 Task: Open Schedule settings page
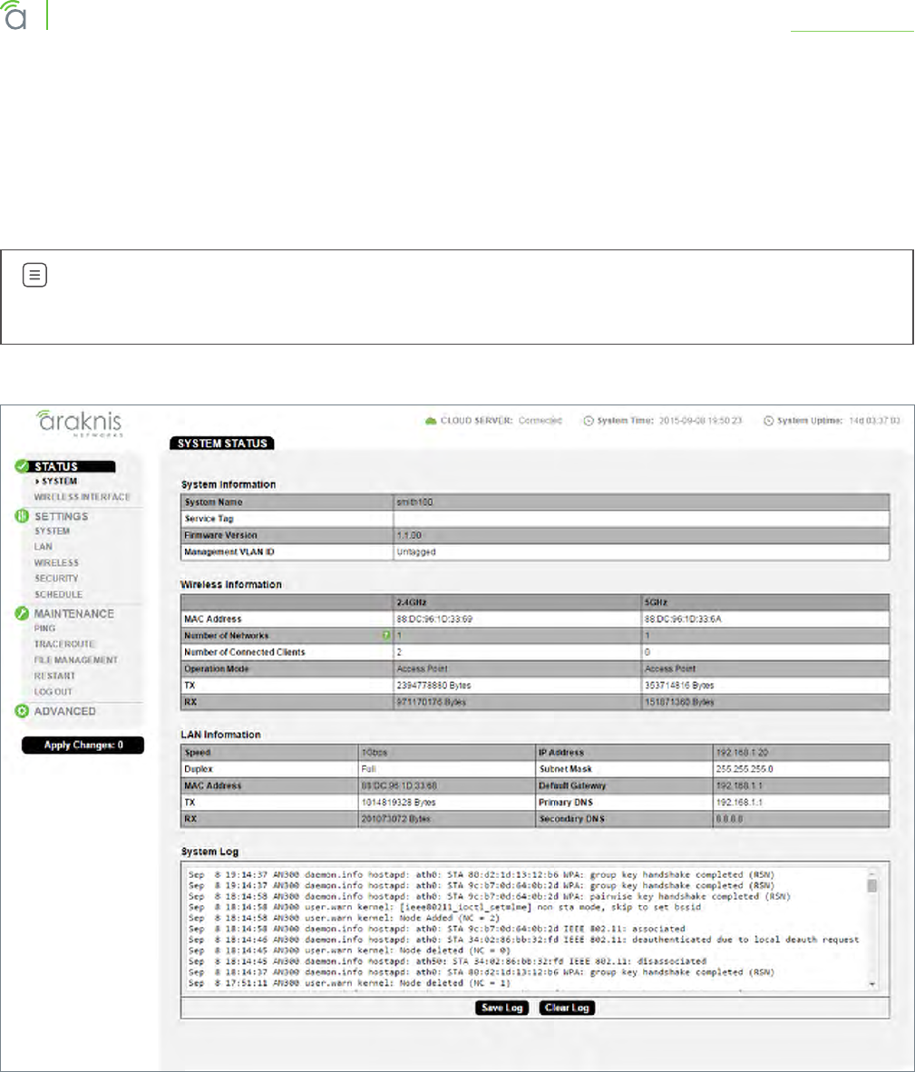tap(59, 595)
